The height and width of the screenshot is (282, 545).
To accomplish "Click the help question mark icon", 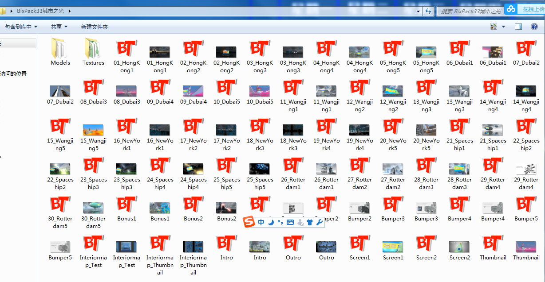I will click(534, 27).
